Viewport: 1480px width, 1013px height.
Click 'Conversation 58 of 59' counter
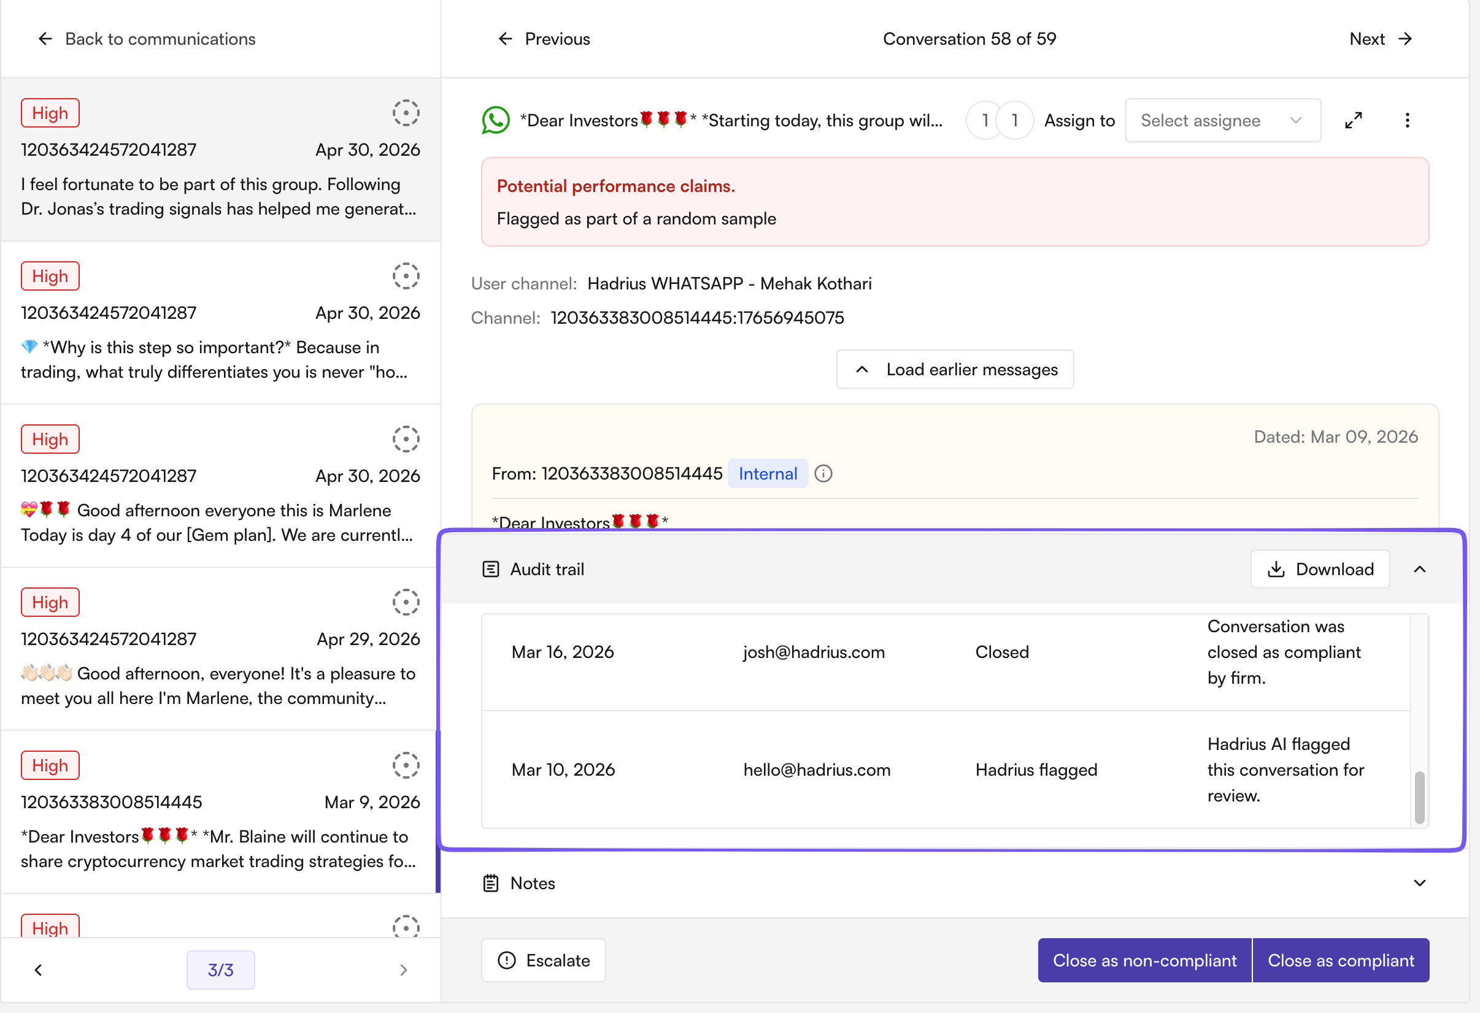coord(970,39)
